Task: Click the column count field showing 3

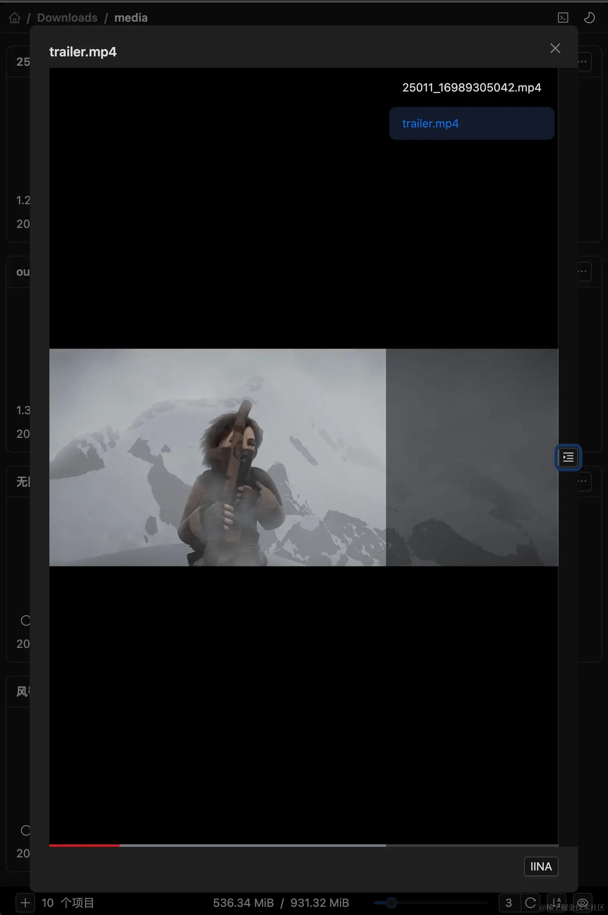Action: pyautogui.click(x=509, y=903)
